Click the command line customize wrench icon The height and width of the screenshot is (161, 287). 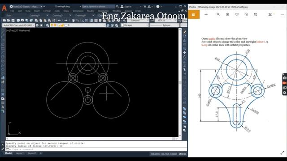pos(3,149)
